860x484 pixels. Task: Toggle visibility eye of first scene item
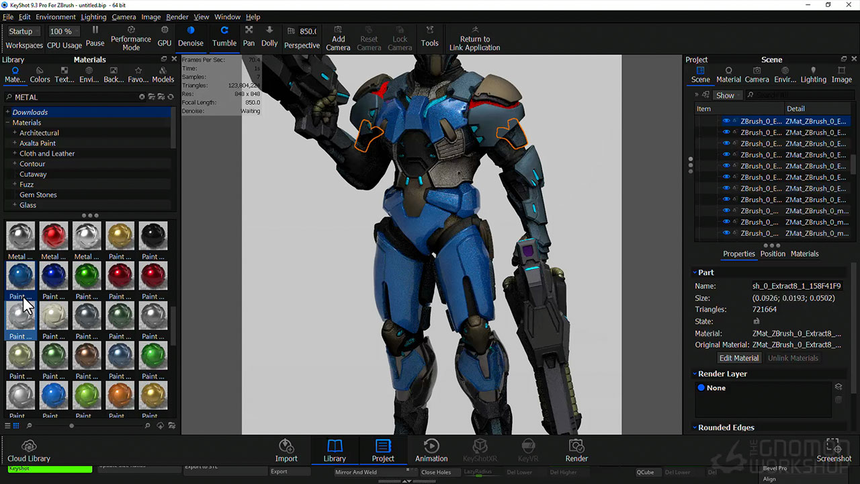click(x=726, y=122)
